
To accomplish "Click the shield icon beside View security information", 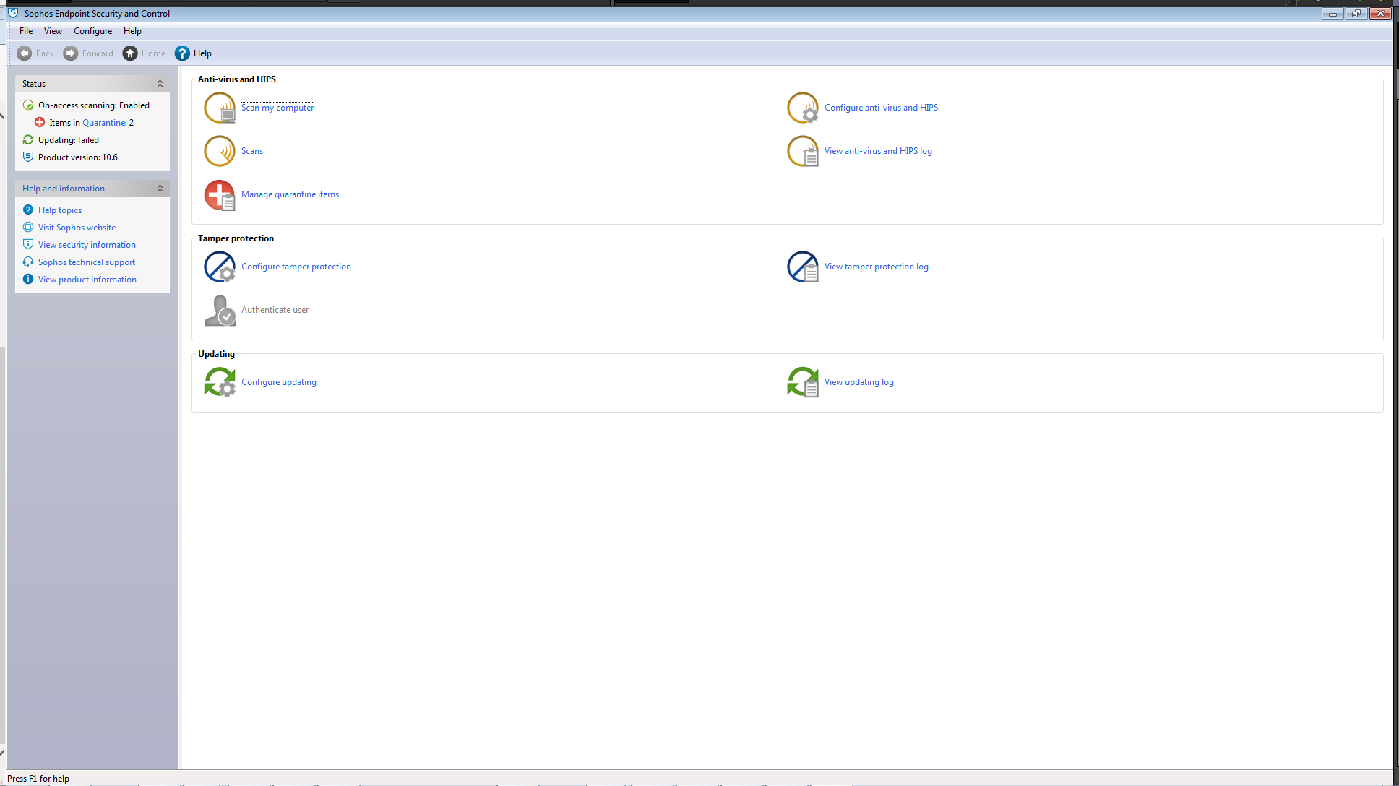I will [x=28, y=245].
